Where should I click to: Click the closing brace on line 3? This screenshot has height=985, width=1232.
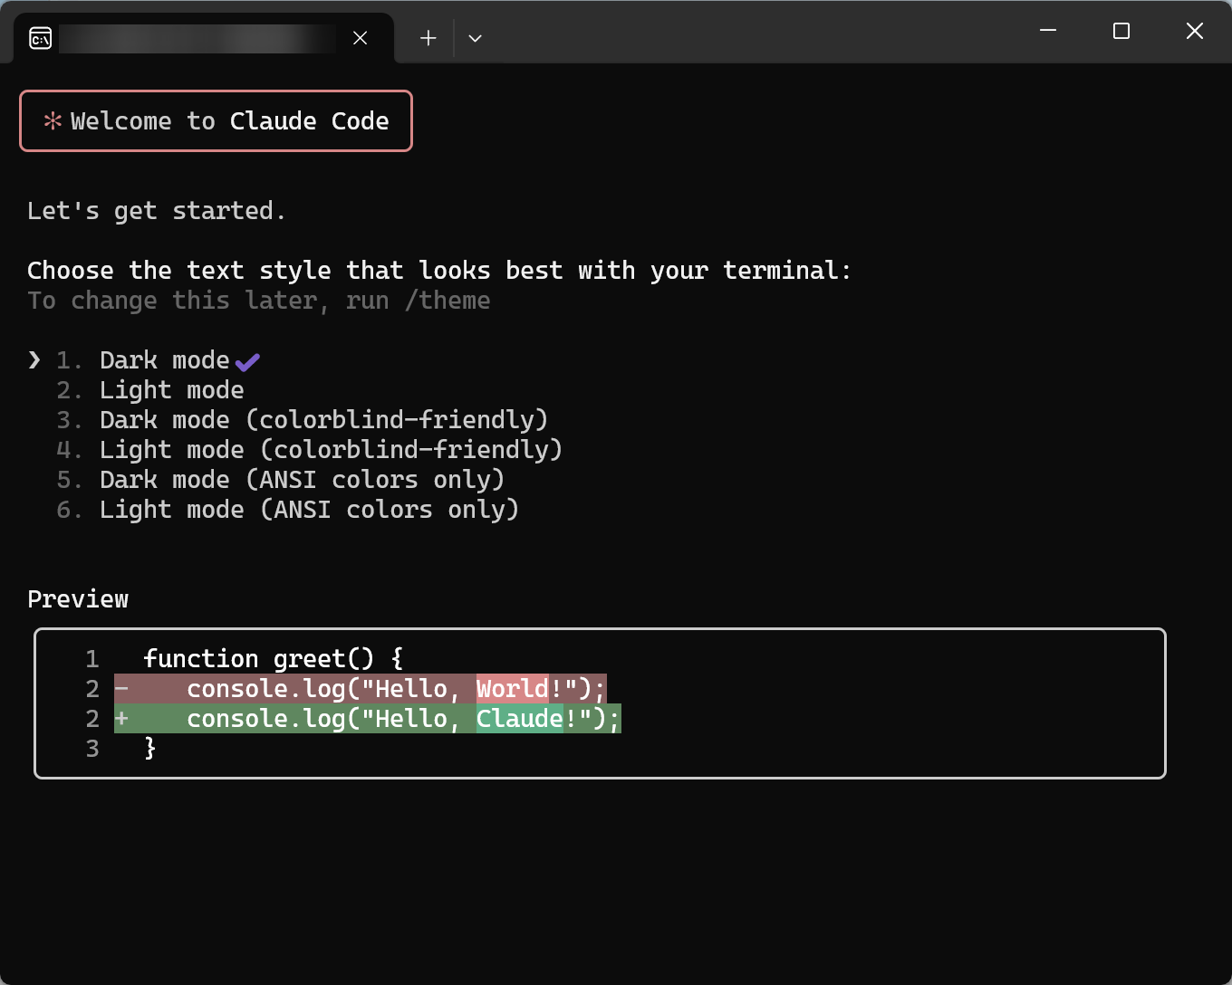pos(150,749)
